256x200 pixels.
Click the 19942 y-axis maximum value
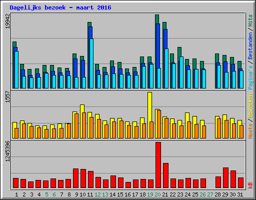7,21
